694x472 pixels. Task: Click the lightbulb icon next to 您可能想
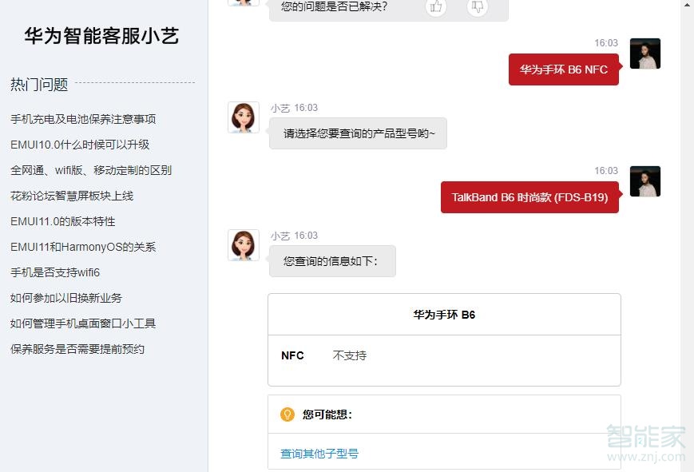286,414
